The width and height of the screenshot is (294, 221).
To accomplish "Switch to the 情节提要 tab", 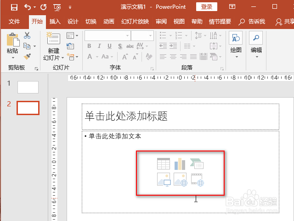I will [220, 22].
